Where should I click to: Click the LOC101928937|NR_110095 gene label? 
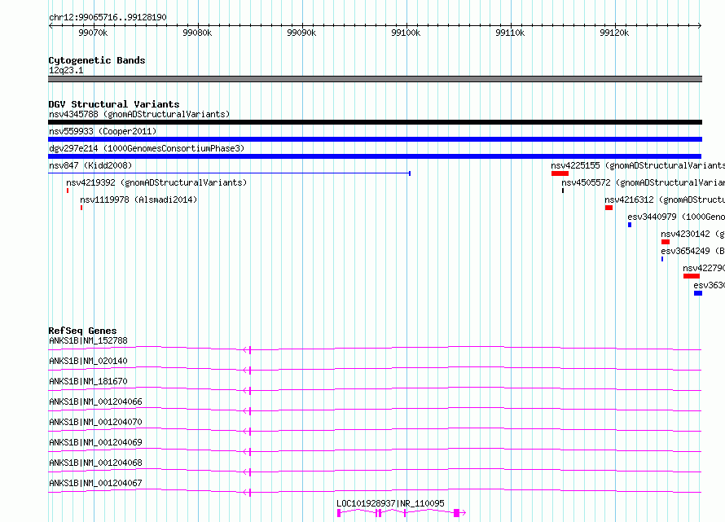[390, 503]
